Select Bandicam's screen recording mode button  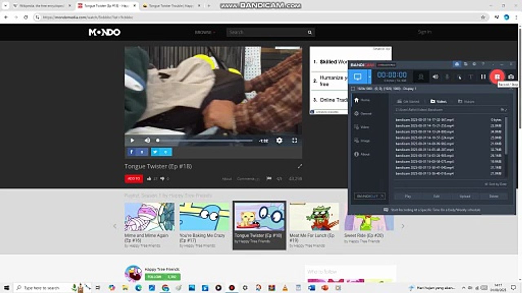pyautogui.click(x=358, y=77)
